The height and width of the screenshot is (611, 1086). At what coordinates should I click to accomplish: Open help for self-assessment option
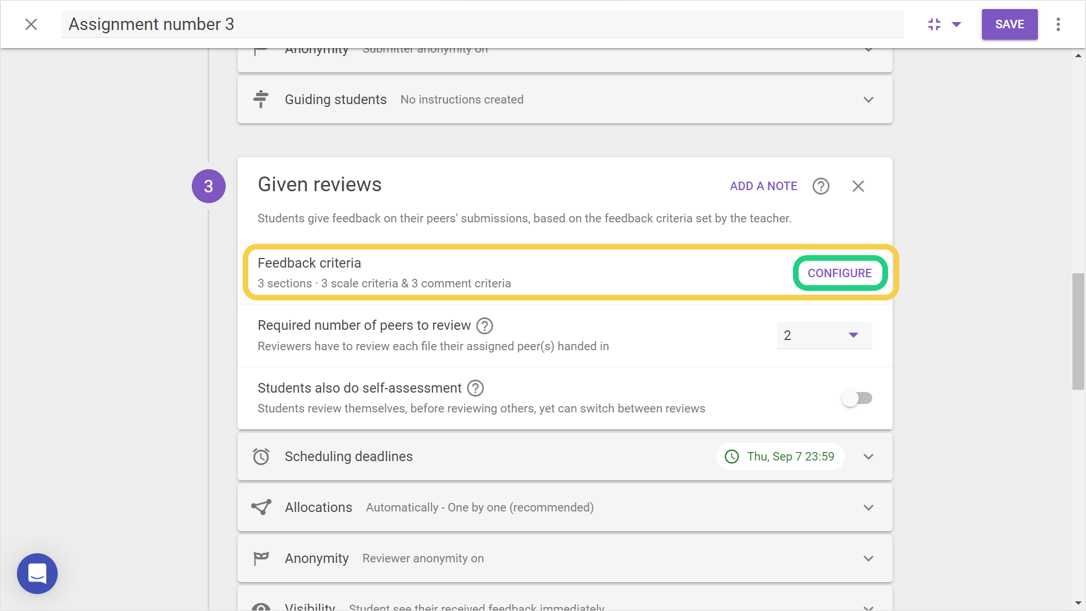(x=475, y=388)
